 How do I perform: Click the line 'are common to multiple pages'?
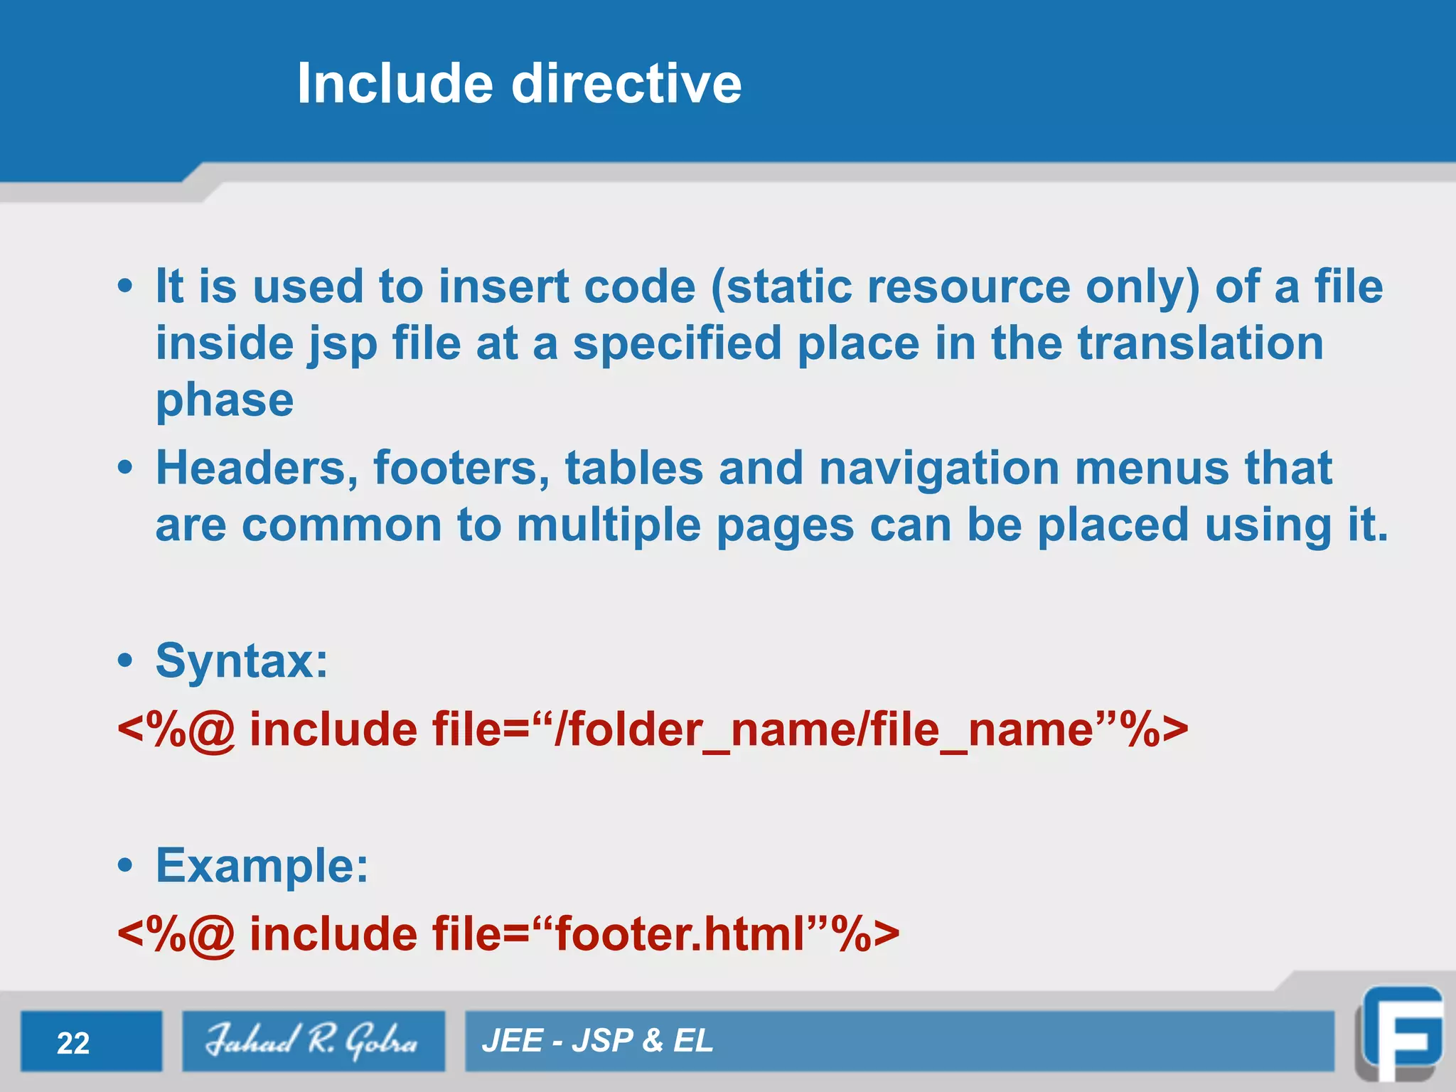tap(771, 525)
